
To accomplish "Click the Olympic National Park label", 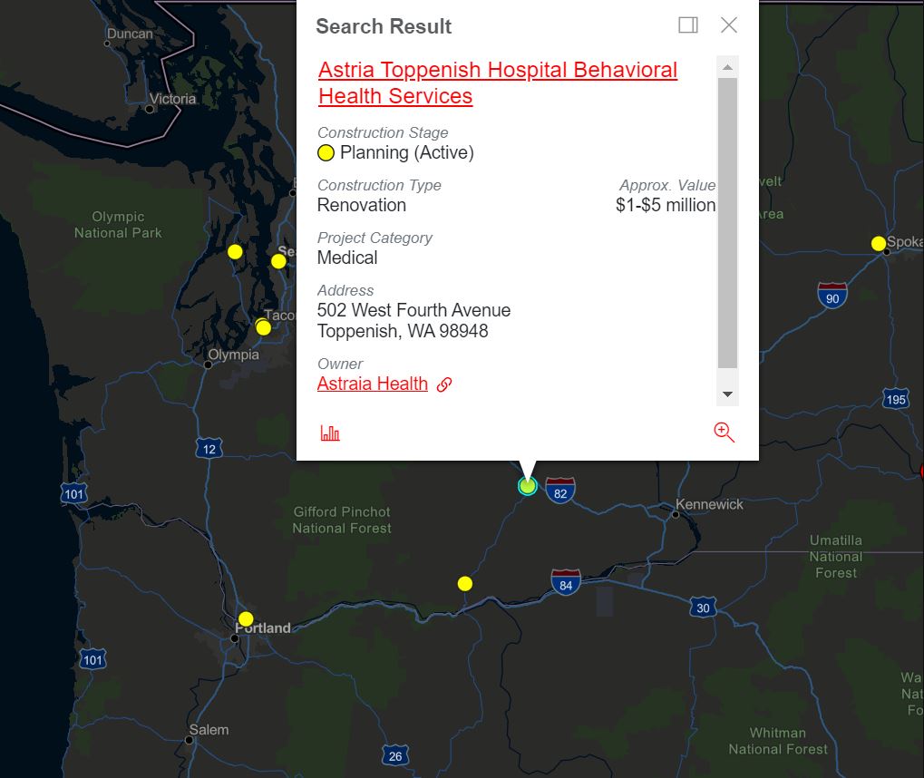I will (118, 225).
